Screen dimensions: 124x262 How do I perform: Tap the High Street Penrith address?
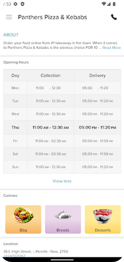coord(36,251)
